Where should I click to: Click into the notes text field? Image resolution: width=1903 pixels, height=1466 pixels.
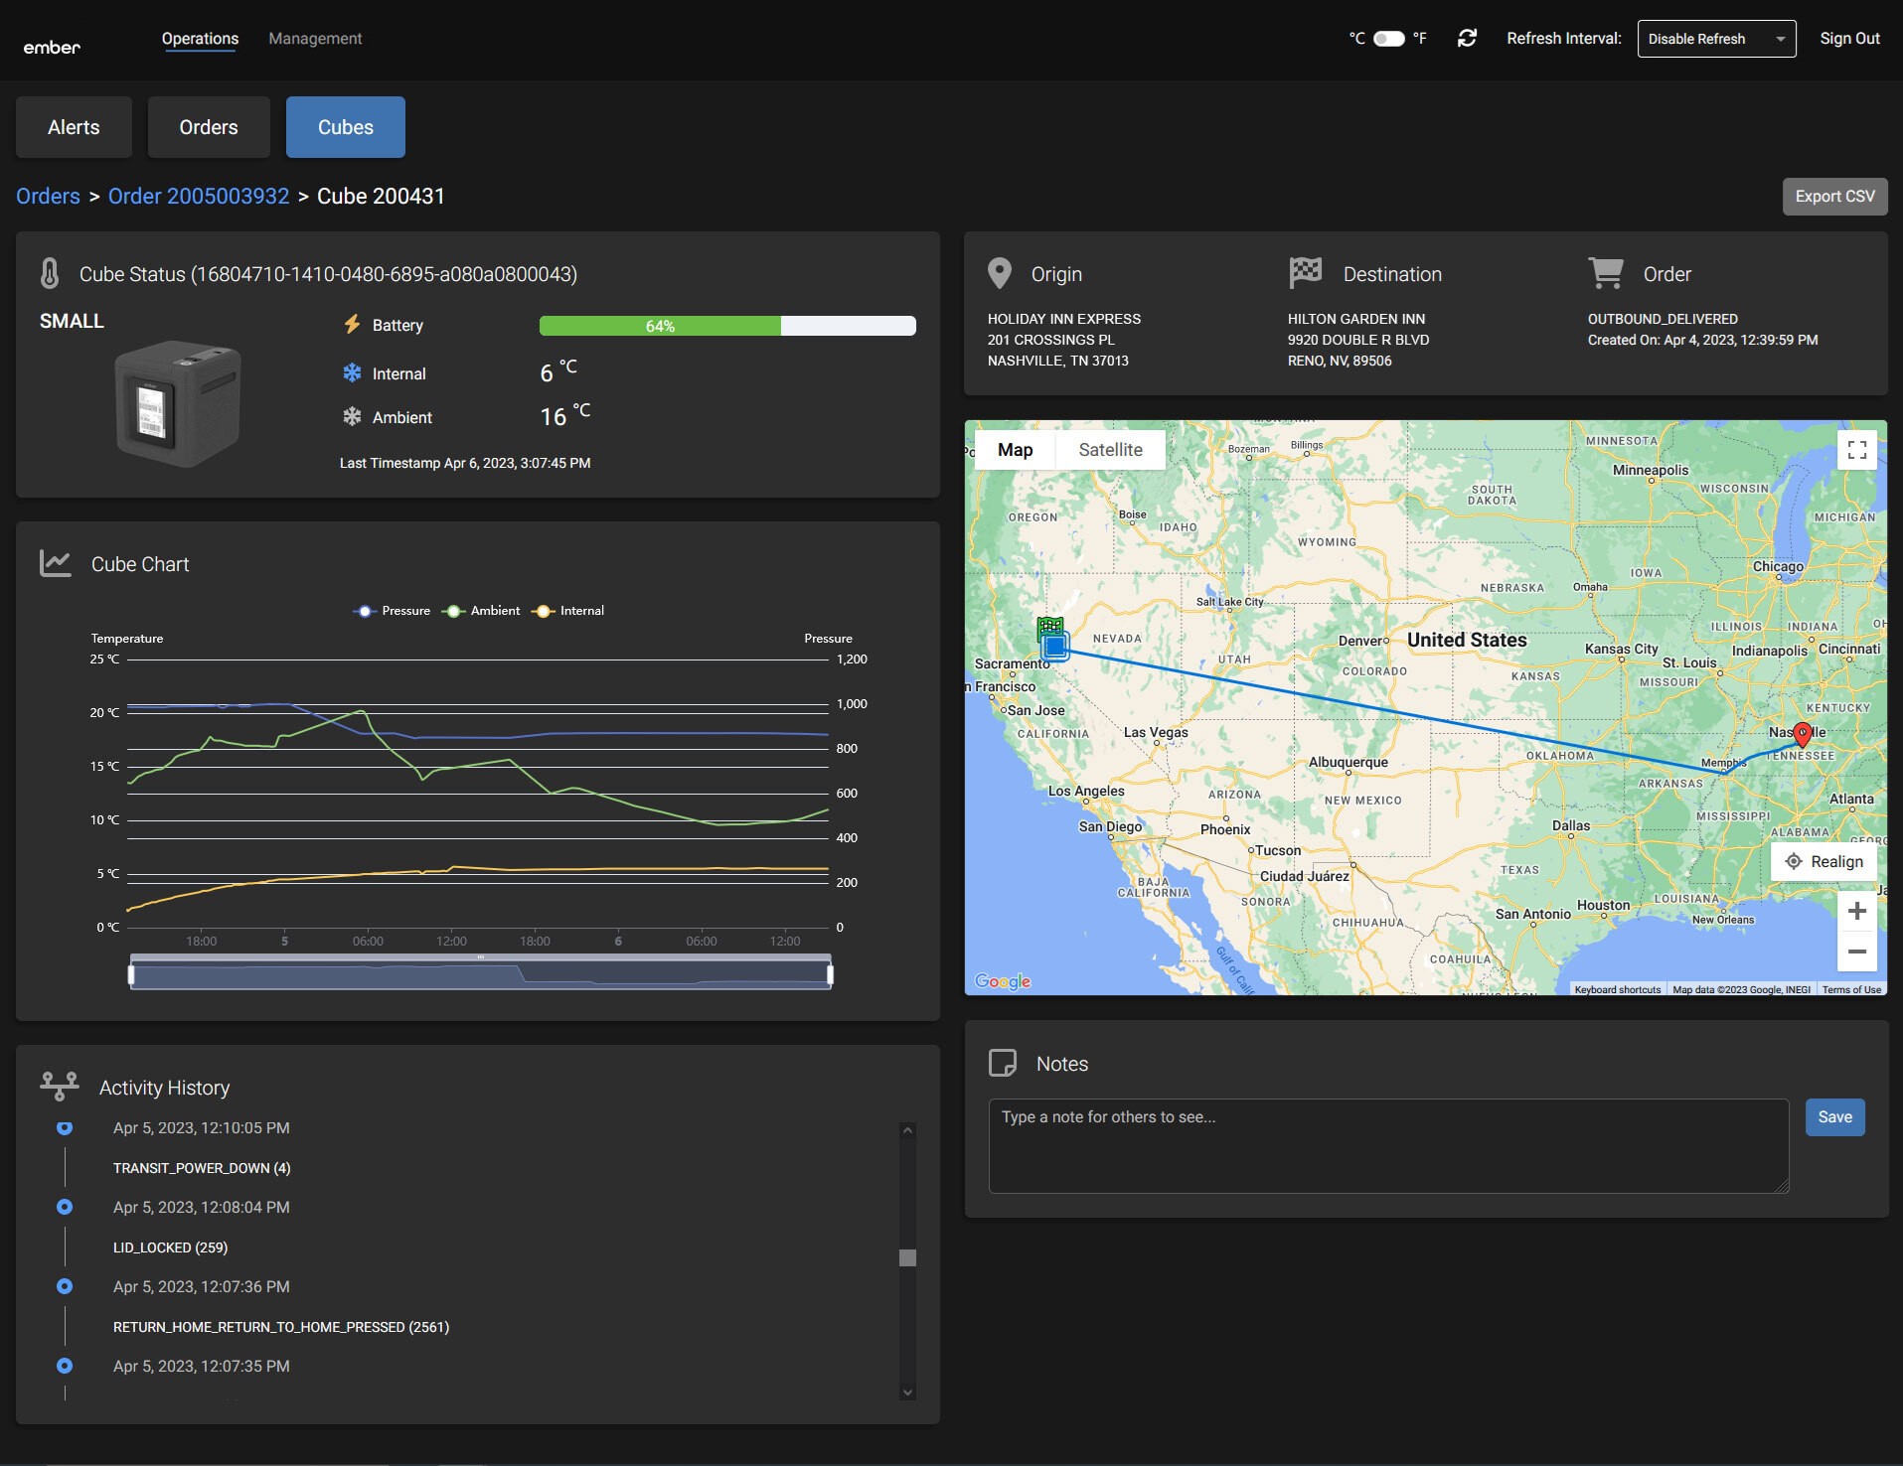tap(1387, 1145)
